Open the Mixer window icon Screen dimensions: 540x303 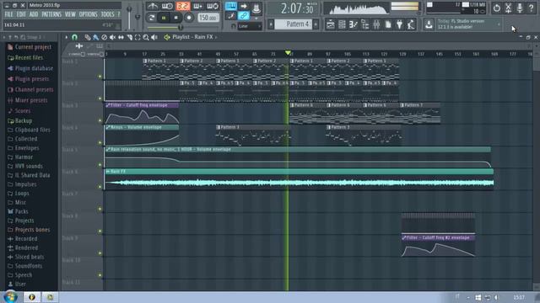376,24
